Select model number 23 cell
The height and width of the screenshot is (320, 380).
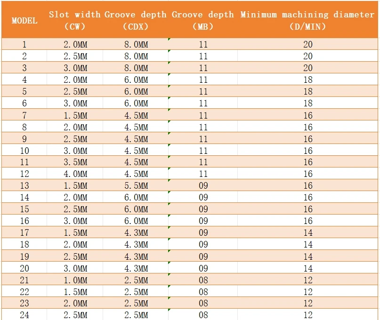[x=24, y=303]
